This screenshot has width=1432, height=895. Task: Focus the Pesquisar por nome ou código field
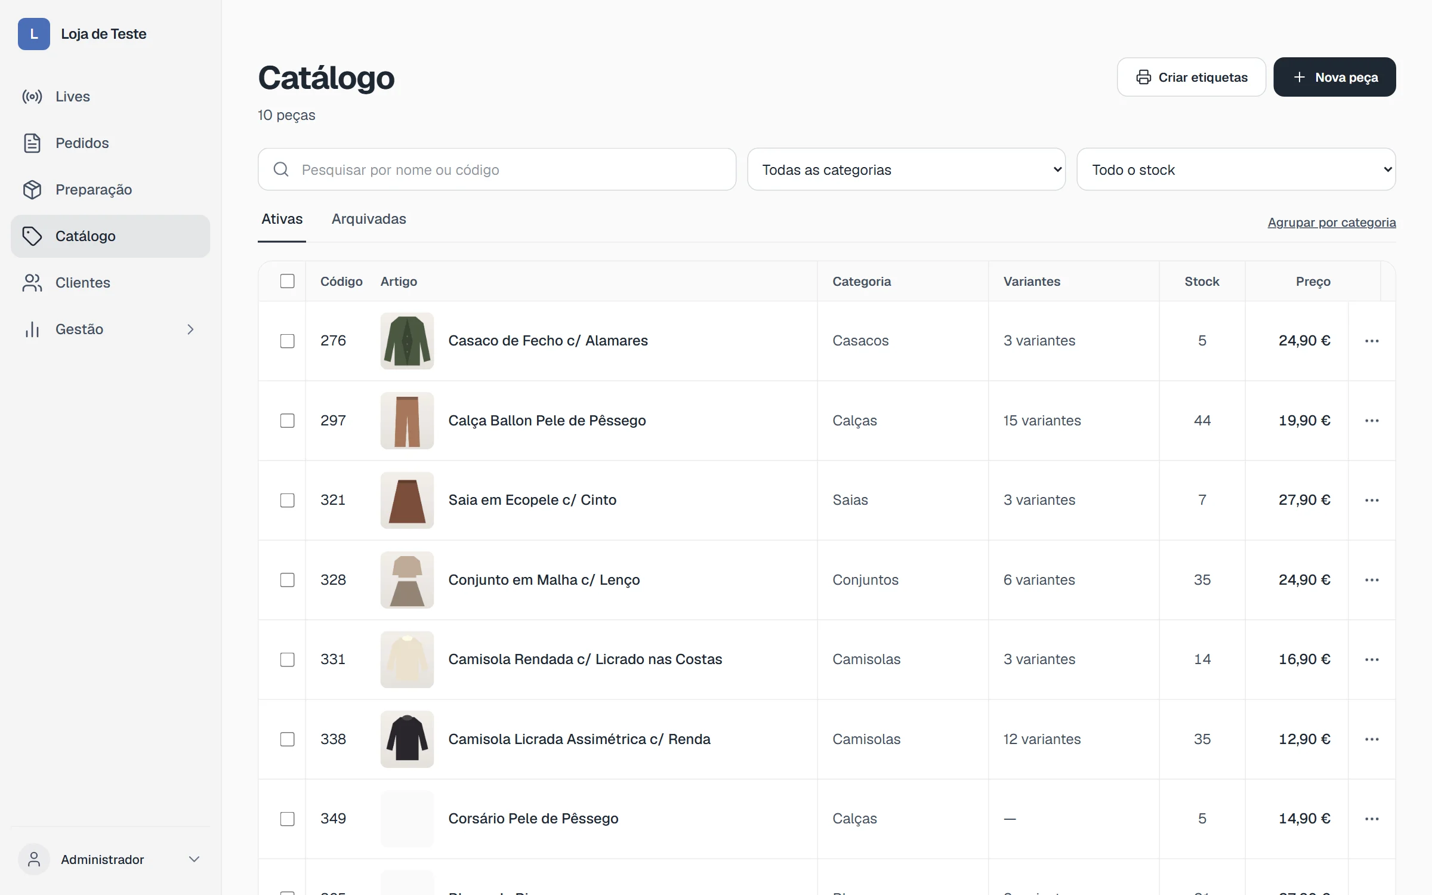click(497, 169)
